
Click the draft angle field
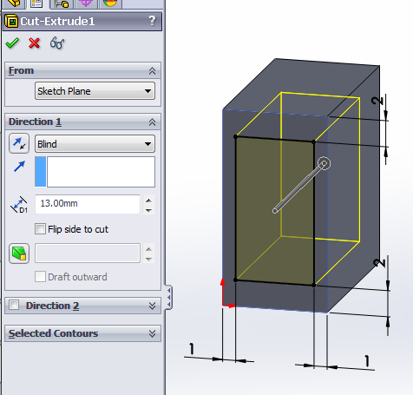(x=88, y=253)
